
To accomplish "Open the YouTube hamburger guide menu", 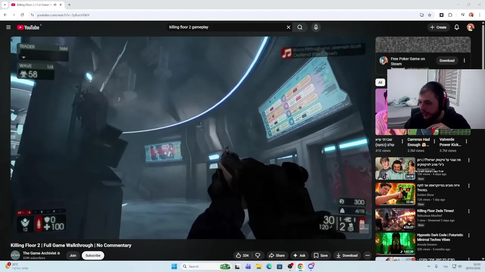I will tap(8, 27).
